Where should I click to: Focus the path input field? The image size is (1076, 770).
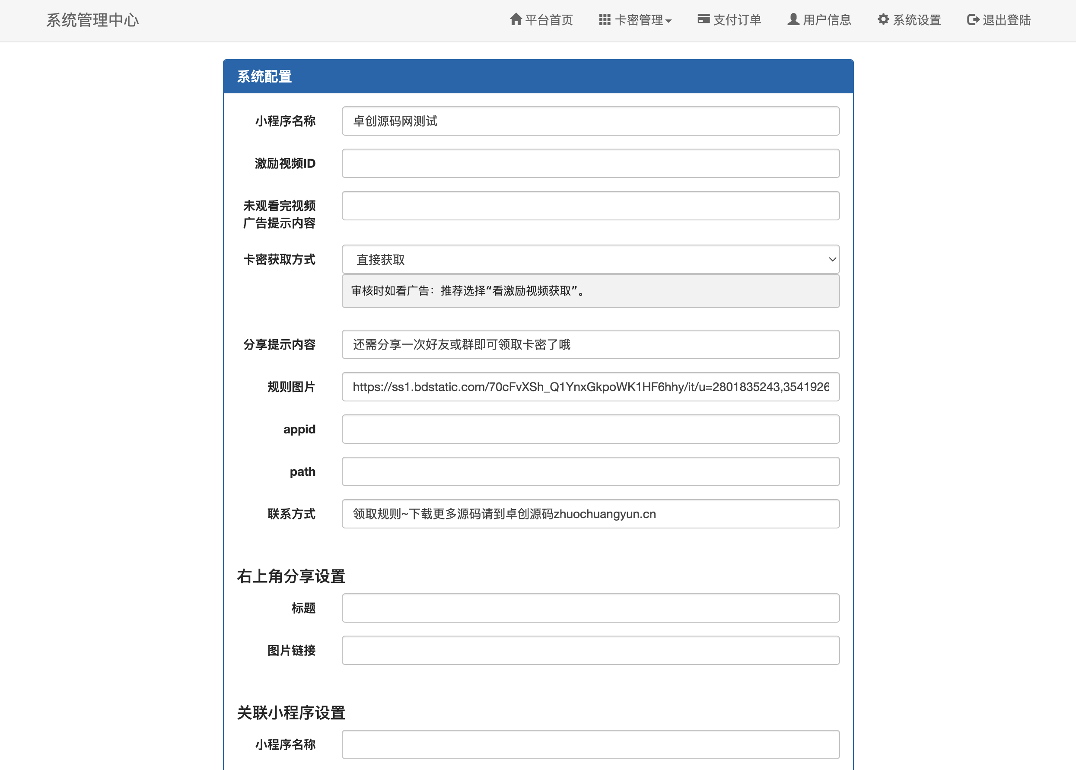click(x=590, y=471)
